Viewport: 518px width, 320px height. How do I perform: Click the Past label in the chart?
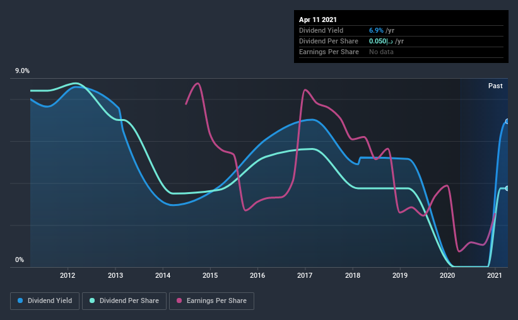[x=495, y=86]
